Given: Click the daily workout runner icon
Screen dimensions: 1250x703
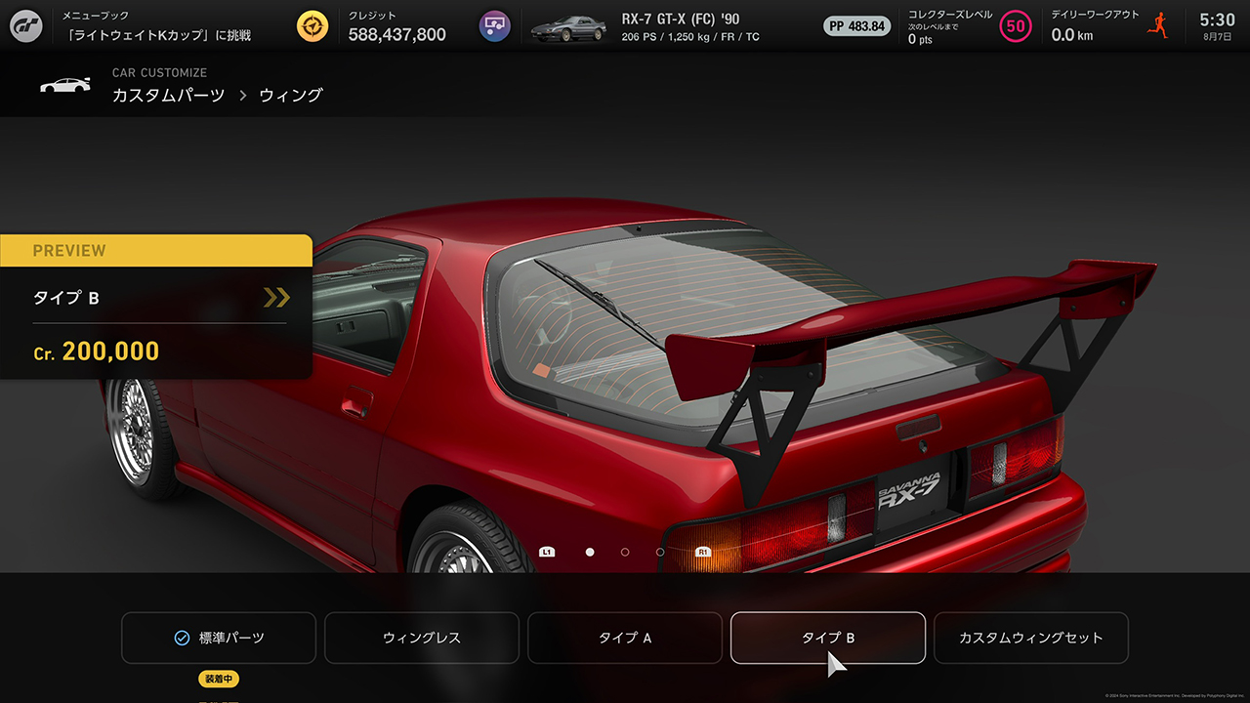Looking at the screenshot, I should [x=1159, y=24].
